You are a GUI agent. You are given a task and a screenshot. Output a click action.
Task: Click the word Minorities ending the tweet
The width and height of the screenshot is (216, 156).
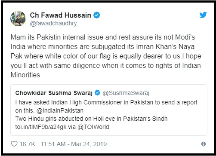[x=25, y=75]
